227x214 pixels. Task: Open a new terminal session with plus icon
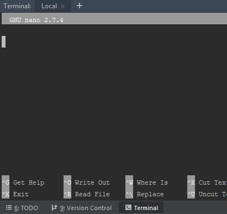coord(80,6)
